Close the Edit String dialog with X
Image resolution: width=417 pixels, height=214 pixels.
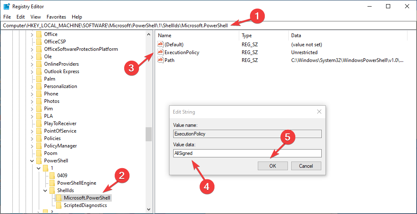(x=319, y=112)
